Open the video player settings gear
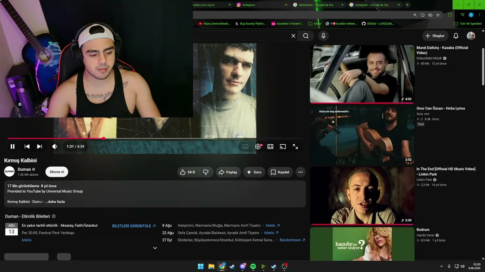485x272 pixels. point(258,147)
